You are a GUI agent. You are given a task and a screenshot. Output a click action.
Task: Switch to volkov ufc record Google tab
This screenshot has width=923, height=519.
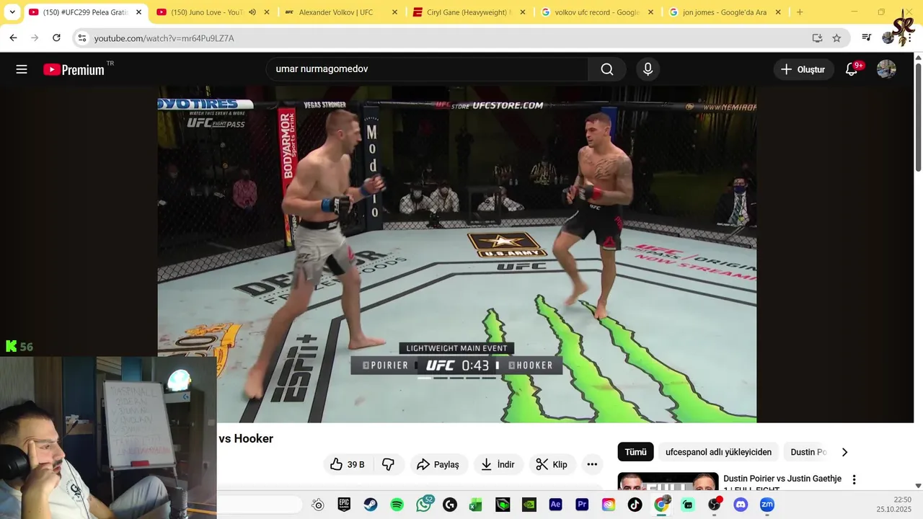(x=596, y=12)
